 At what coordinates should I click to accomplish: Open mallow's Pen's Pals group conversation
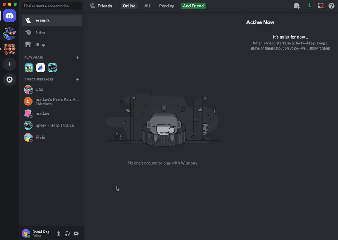52,101
